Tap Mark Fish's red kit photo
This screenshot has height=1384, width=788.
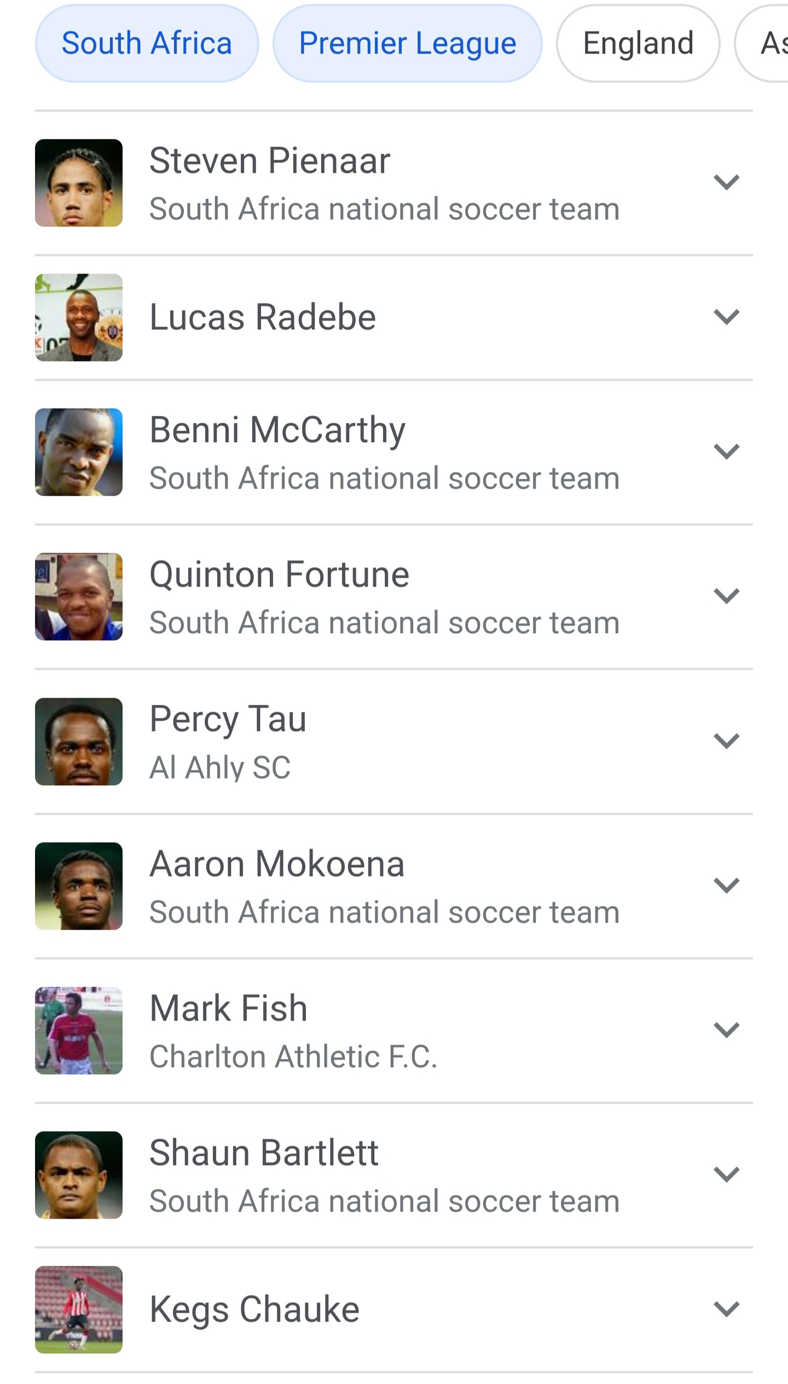click(x=79, y=1030)
